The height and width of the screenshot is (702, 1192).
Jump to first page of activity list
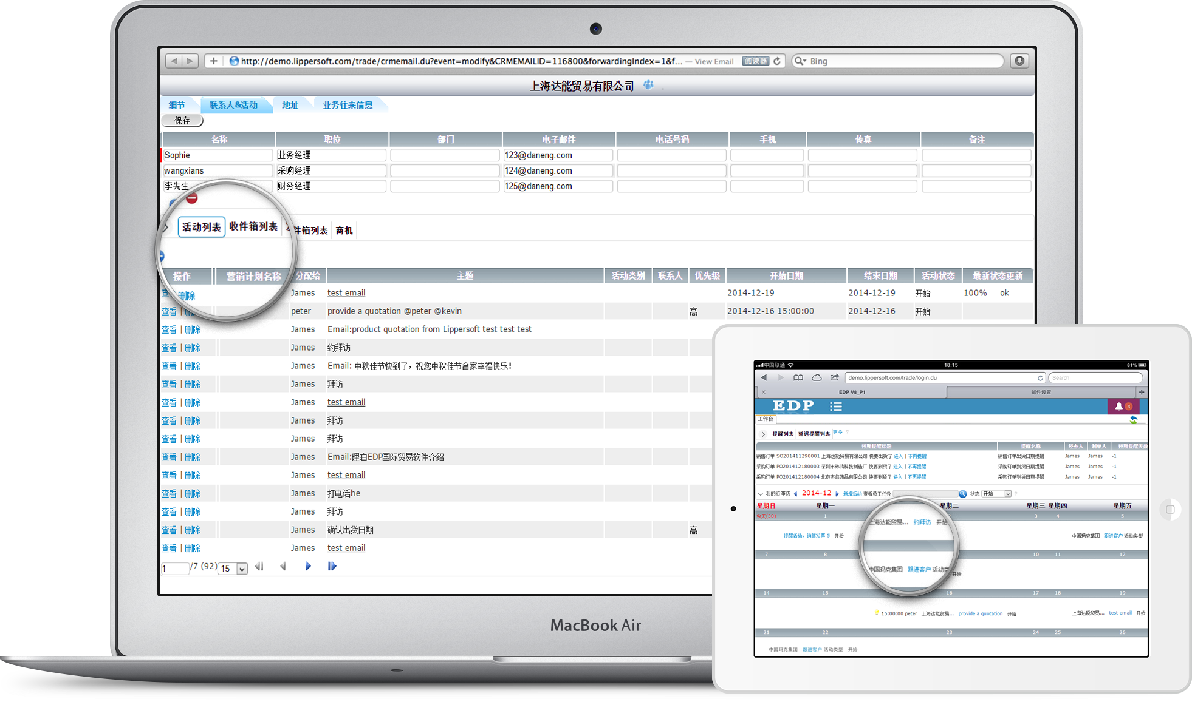click(259, 566)
